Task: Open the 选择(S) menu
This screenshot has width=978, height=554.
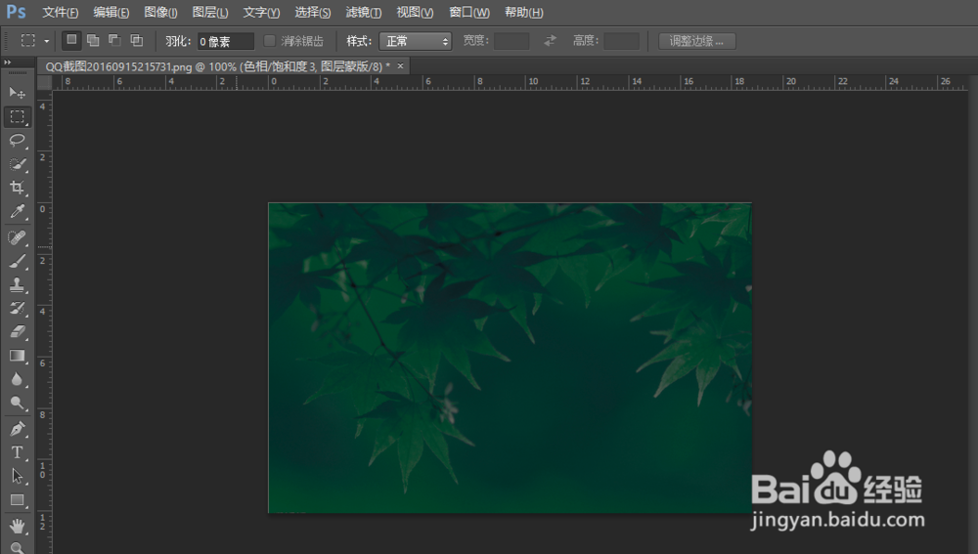Action: pyautogui.click(x=313, y=13)
